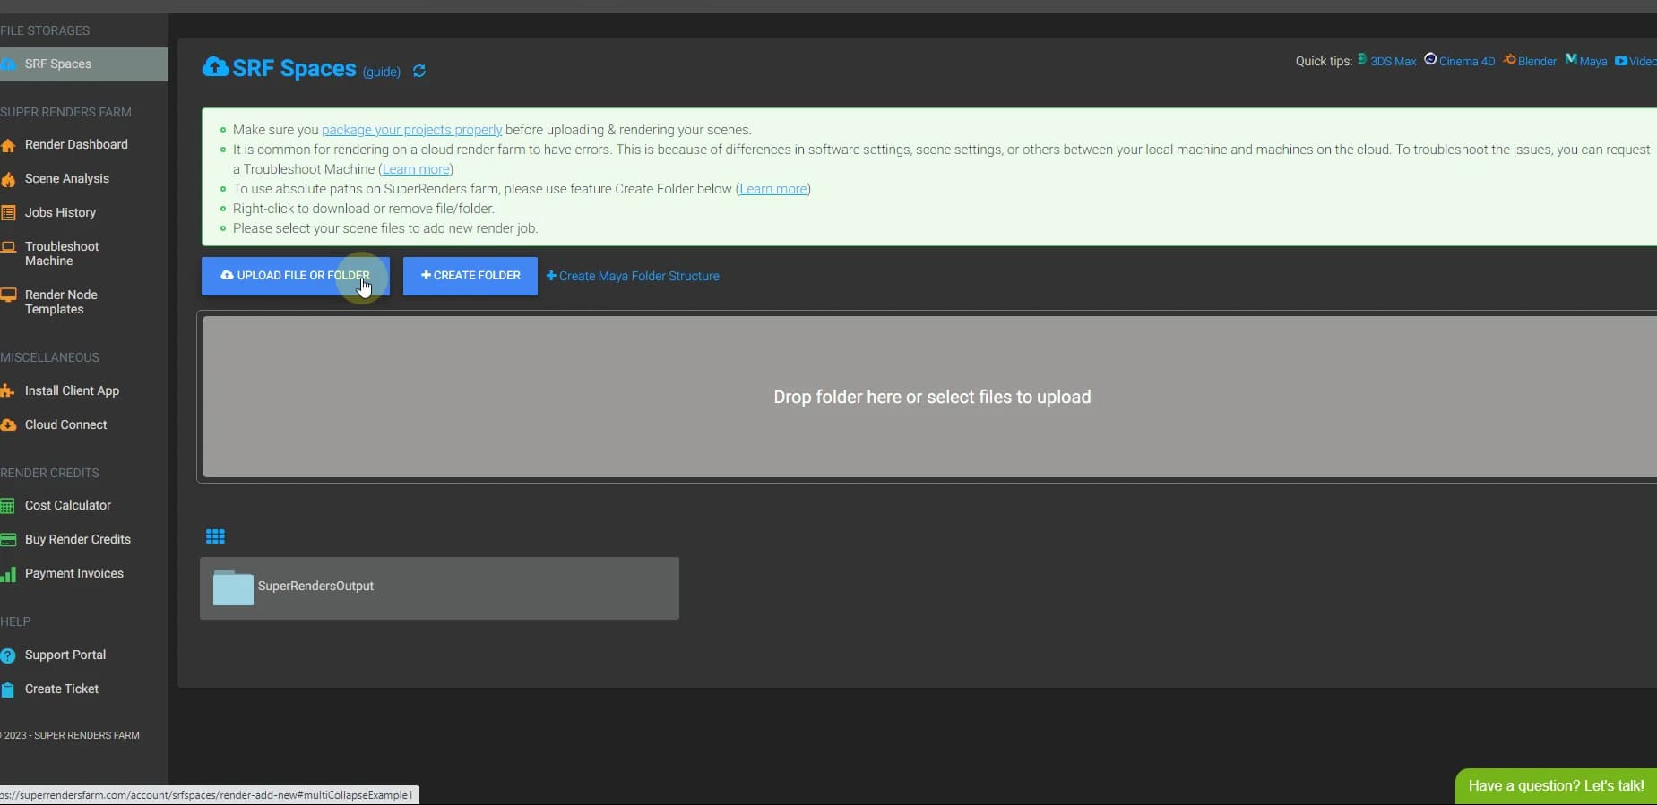
Task: Open Troubleshoot Machine page
Action: click(x=62, y=253)
